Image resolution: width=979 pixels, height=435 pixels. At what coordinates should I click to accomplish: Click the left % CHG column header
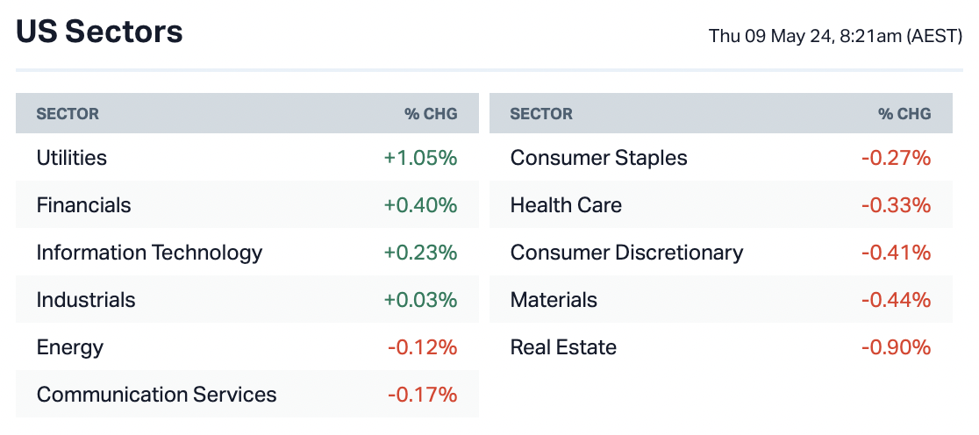click(x=431, y=114)
